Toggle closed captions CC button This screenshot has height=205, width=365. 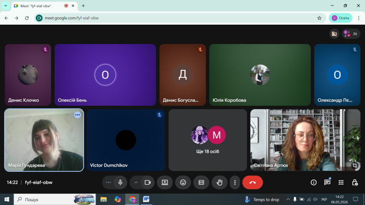click(201, 182)
